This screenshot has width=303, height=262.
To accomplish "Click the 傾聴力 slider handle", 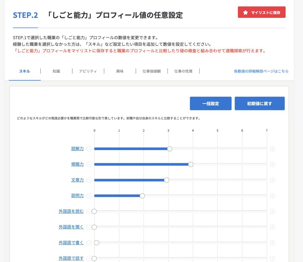I will tap(191, 164).
